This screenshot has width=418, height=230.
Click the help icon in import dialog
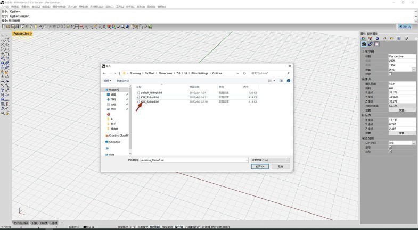(x=288, y=81)
